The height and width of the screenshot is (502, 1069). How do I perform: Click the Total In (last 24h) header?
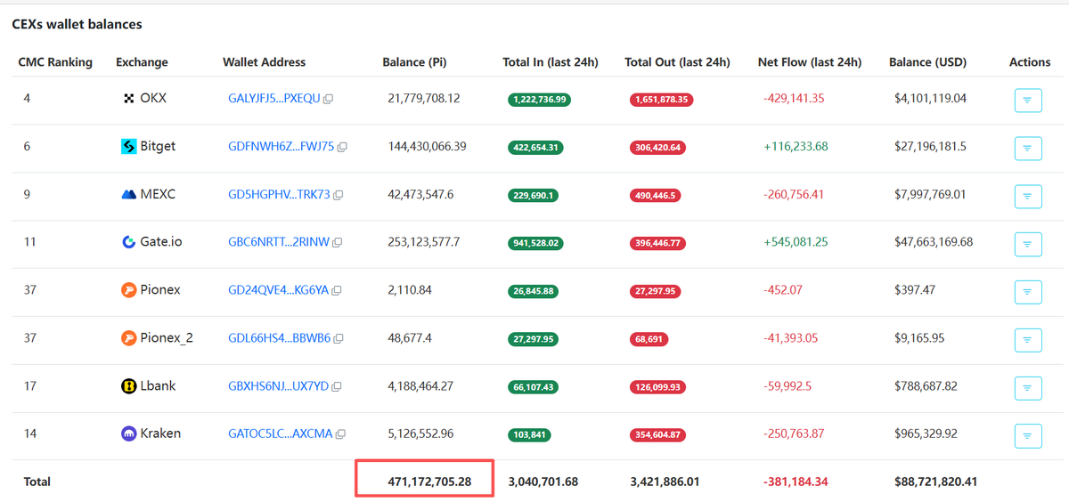point(551,62)
